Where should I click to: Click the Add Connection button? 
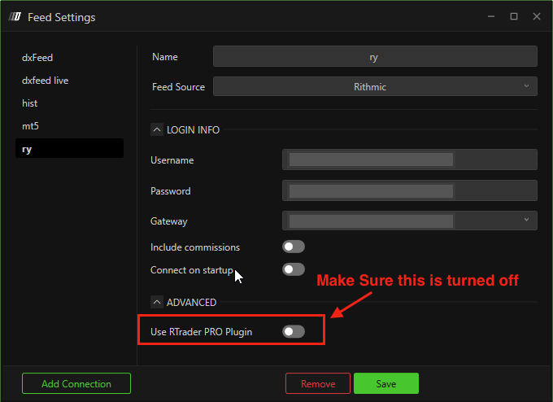pyautogui.click(x=76, y=383)
